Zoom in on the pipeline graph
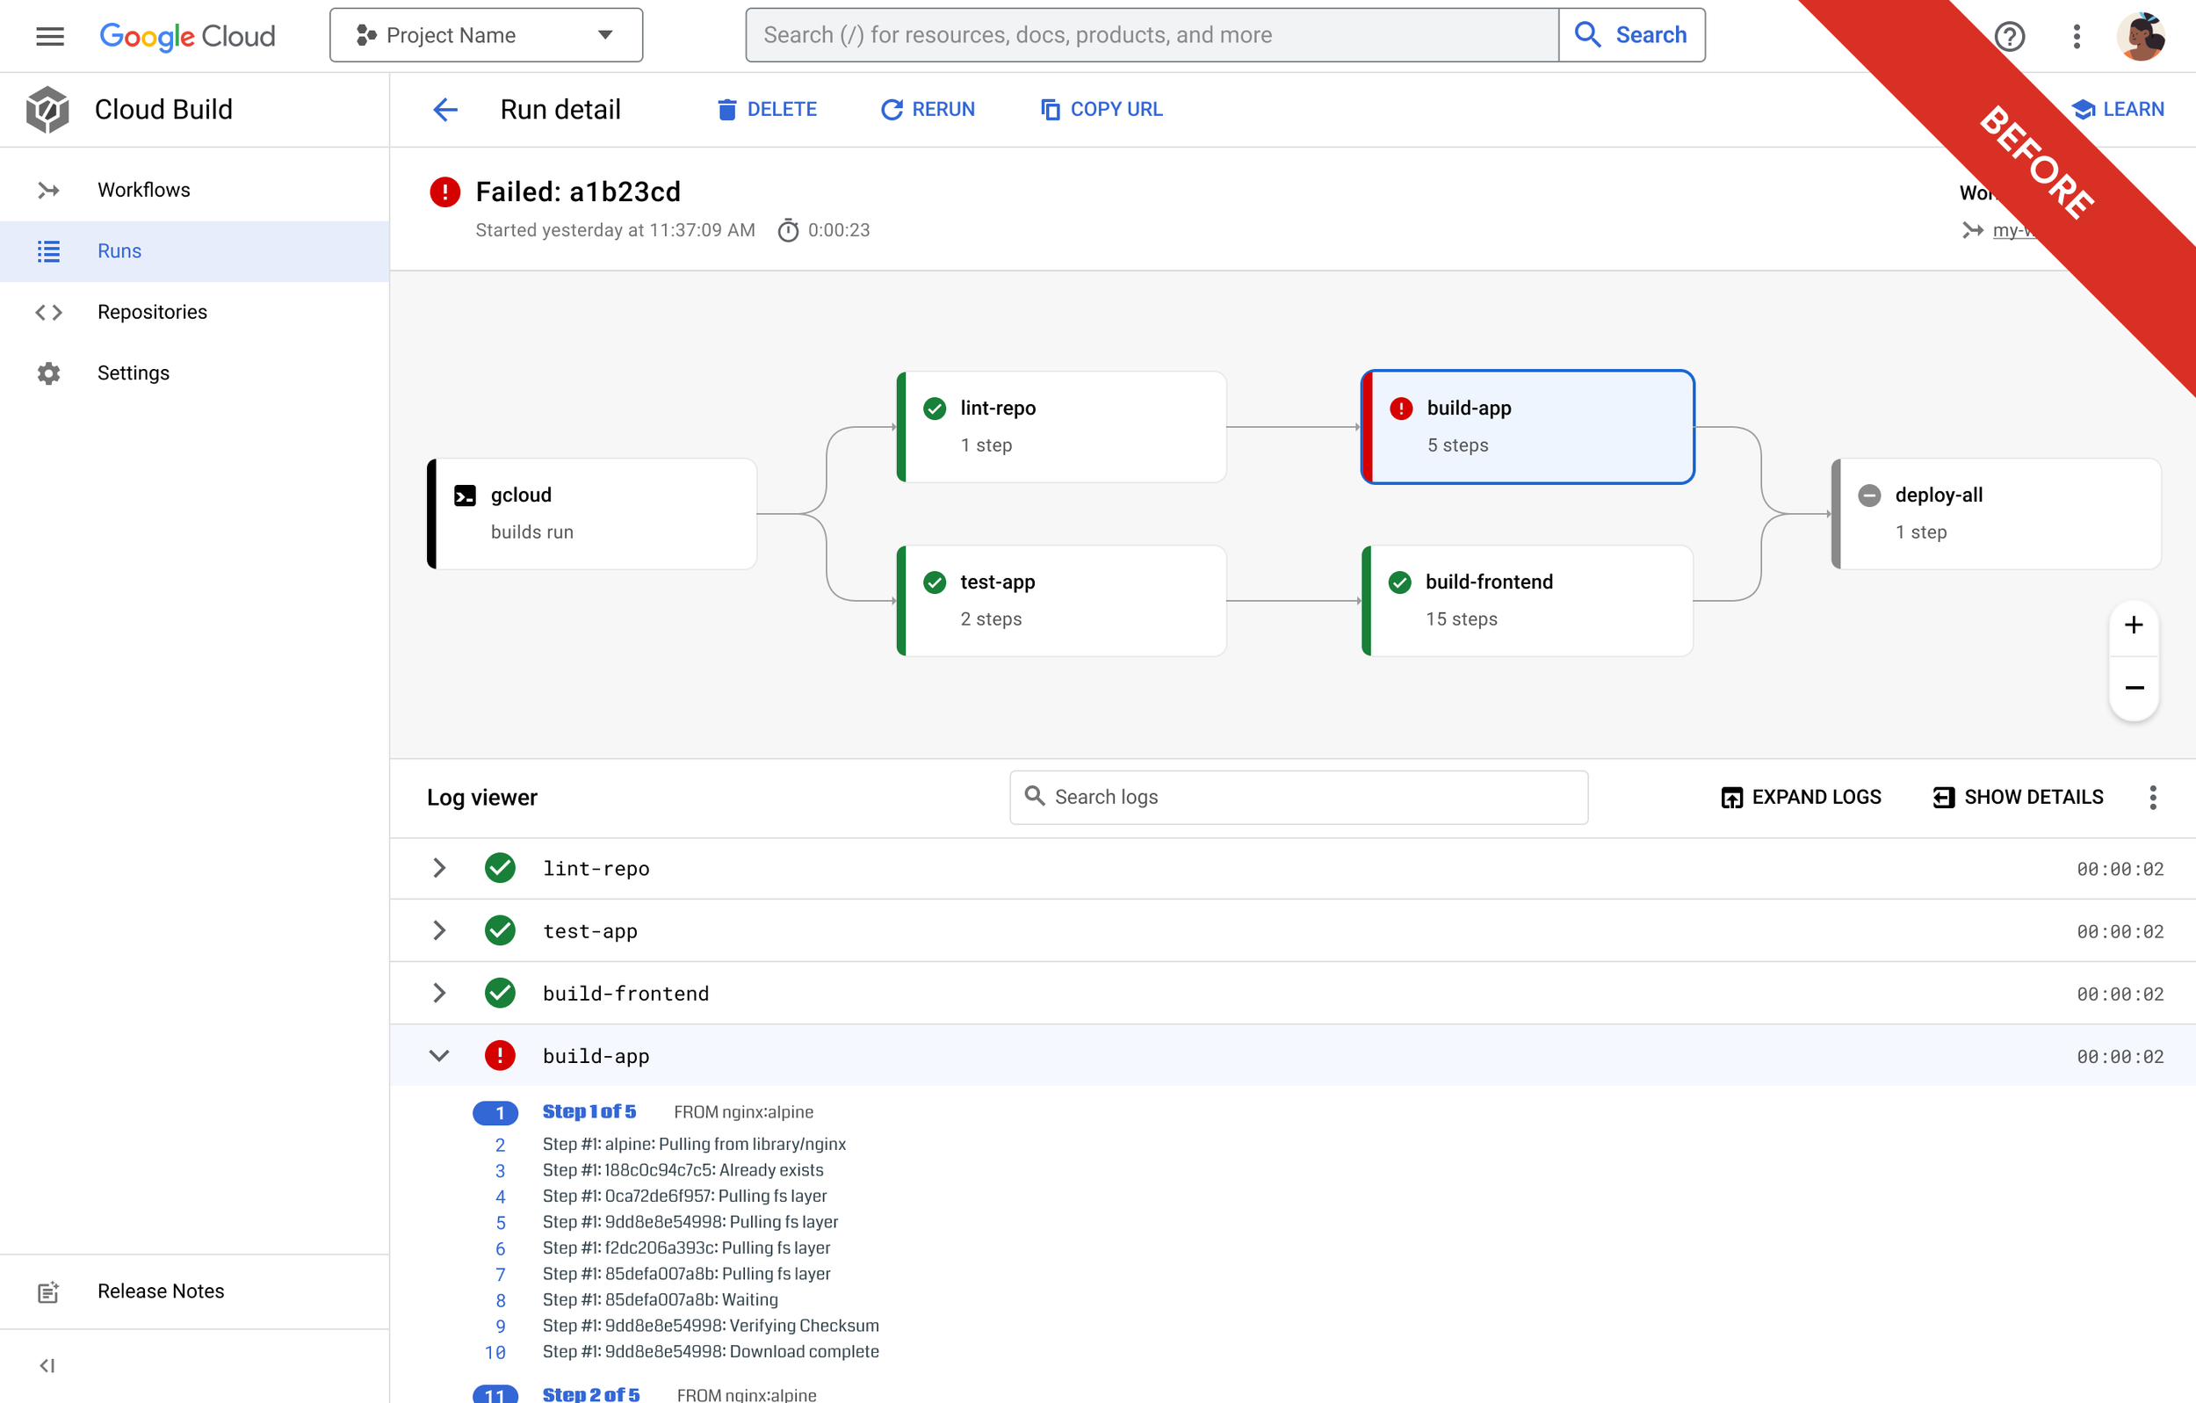The height and width of the screenshot is (1403, 2196). coord(2133,625)
